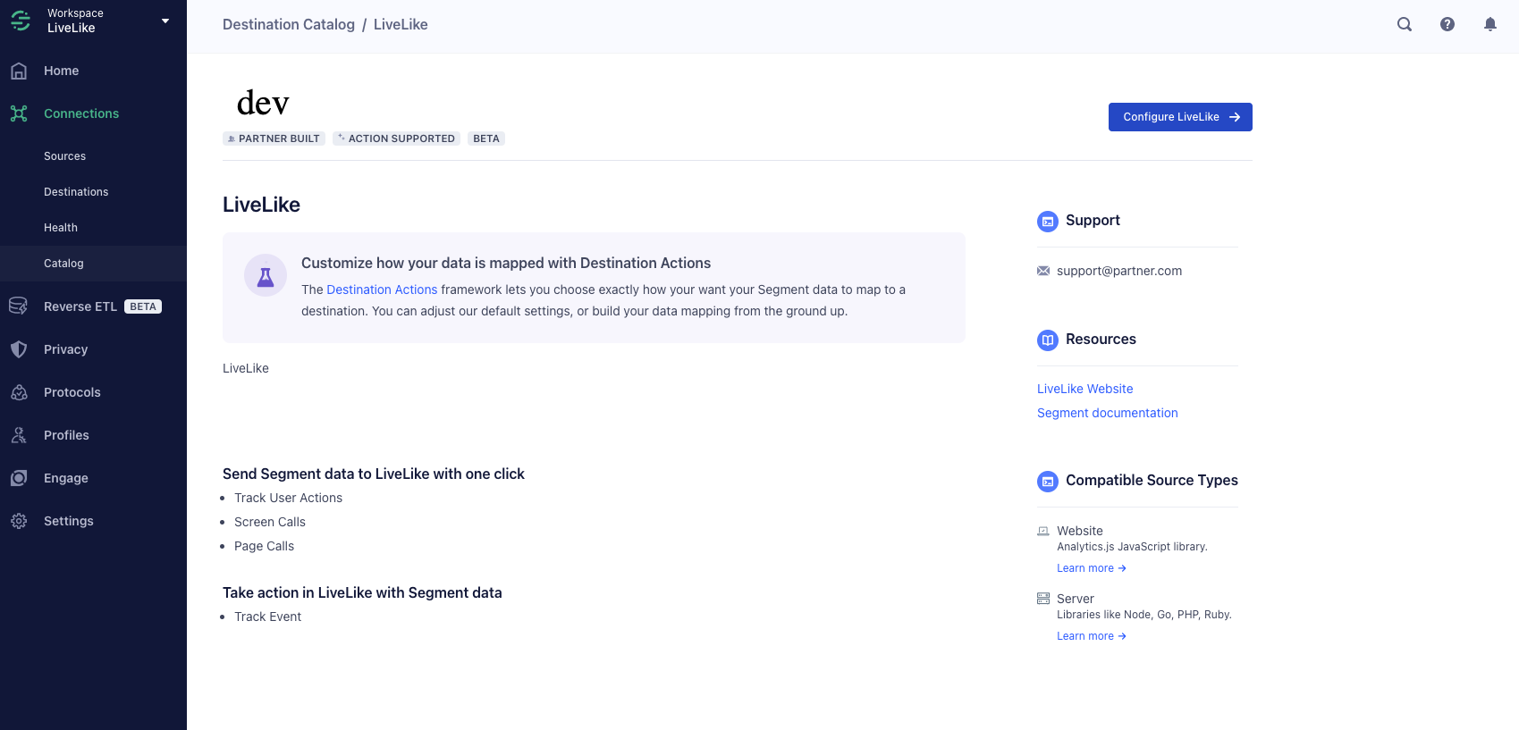Screen dimensions: 1519x730
Task: Click the Screen Calls list item
Action: [270, 522]
